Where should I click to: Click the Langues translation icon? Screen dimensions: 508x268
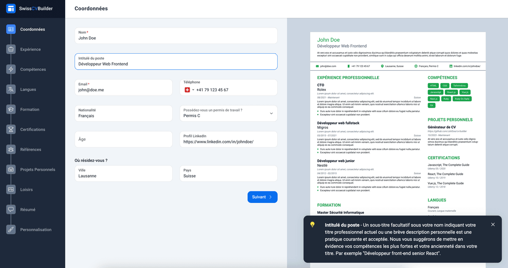coord(11,89)
